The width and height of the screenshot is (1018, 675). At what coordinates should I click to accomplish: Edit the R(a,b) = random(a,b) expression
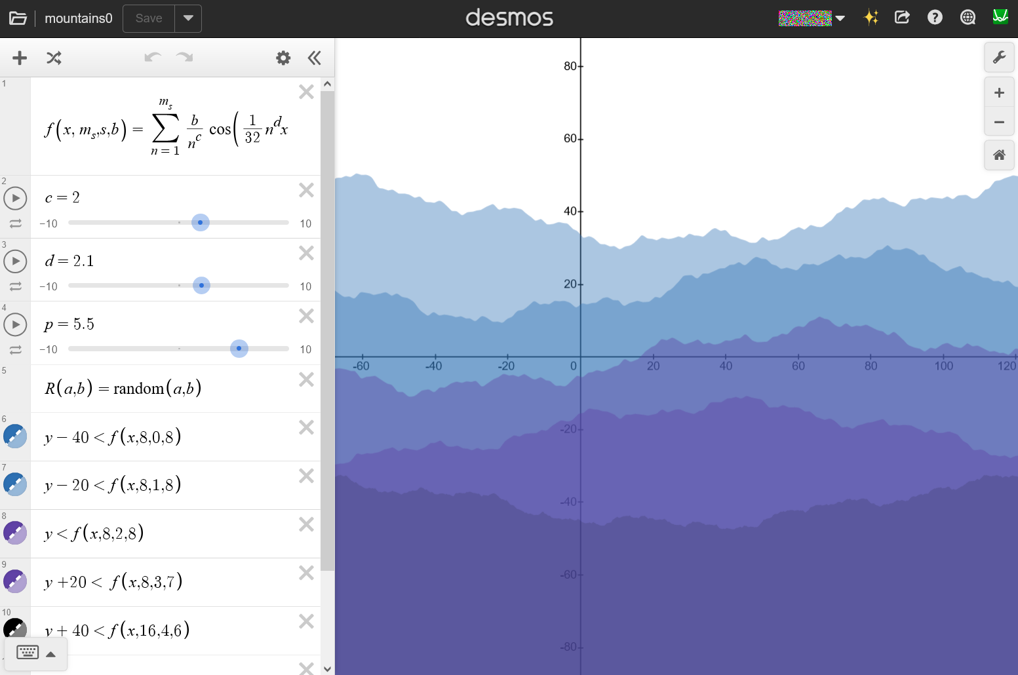tap(123, 389)
